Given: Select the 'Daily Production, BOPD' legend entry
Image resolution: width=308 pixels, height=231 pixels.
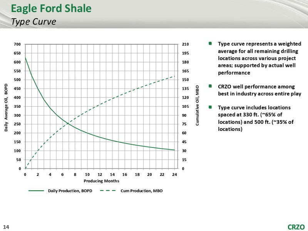Looking at the screenshot, I should tap(70, 191).
